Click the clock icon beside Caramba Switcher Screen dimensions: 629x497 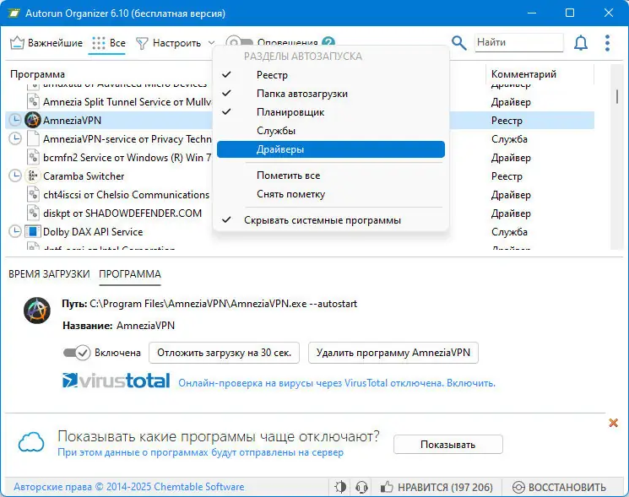(x=15, y=176)
